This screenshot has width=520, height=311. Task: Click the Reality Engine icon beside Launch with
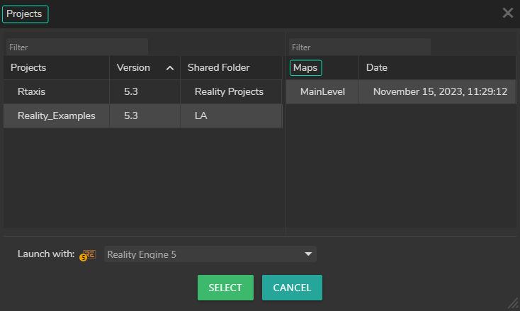(88, 254)
